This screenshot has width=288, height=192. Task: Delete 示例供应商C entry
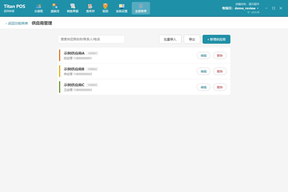(x=220, y=87)
